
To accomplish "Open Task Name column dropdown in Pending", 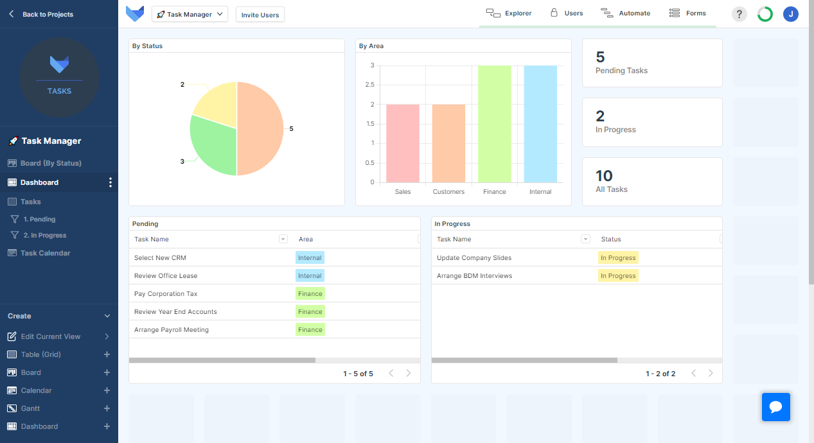I will (283, 239).
